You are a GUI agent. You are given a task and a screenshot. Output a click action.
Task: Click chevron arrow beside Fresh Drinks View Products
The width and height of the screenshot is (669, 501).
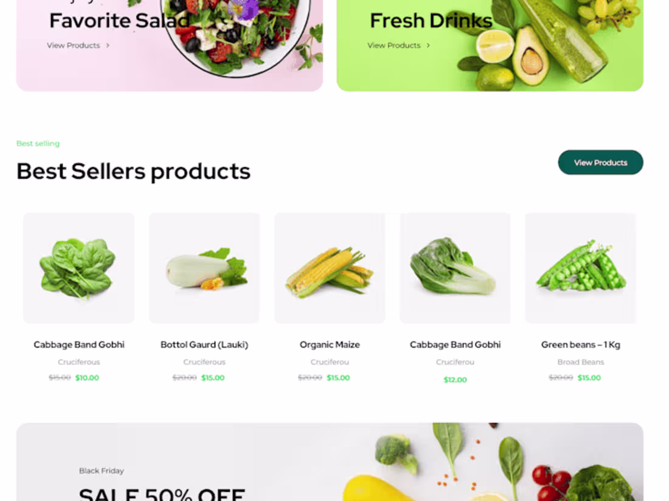[x=428, y=46]
